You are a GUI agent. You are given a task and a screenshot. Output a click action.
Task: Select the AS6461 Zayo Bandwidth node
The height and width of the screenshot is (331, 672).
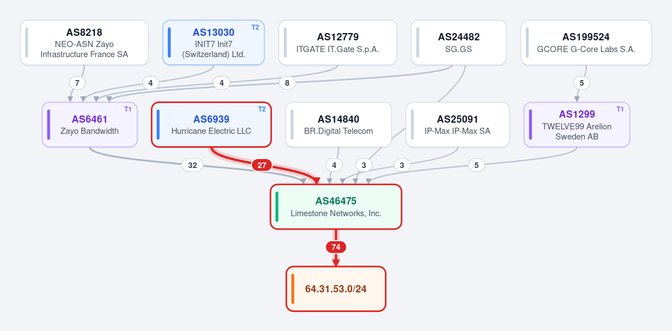(90, 124)
